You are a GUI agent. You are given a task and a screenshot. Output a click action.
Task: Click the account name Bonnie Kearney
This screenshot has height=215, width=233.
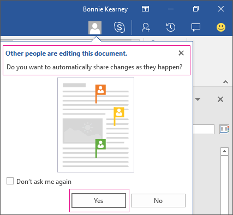point(105,9)
